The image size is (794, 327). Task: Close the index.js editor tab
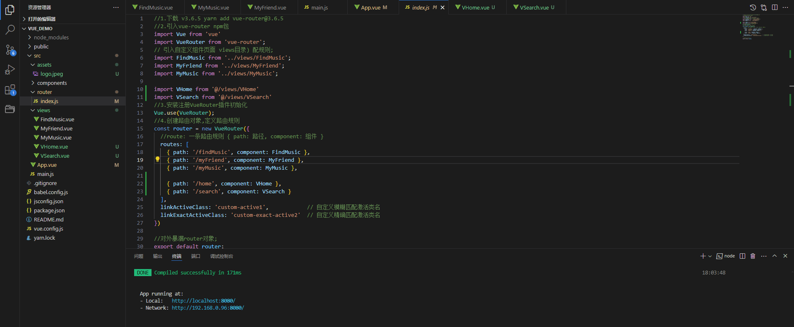point(443,7)
